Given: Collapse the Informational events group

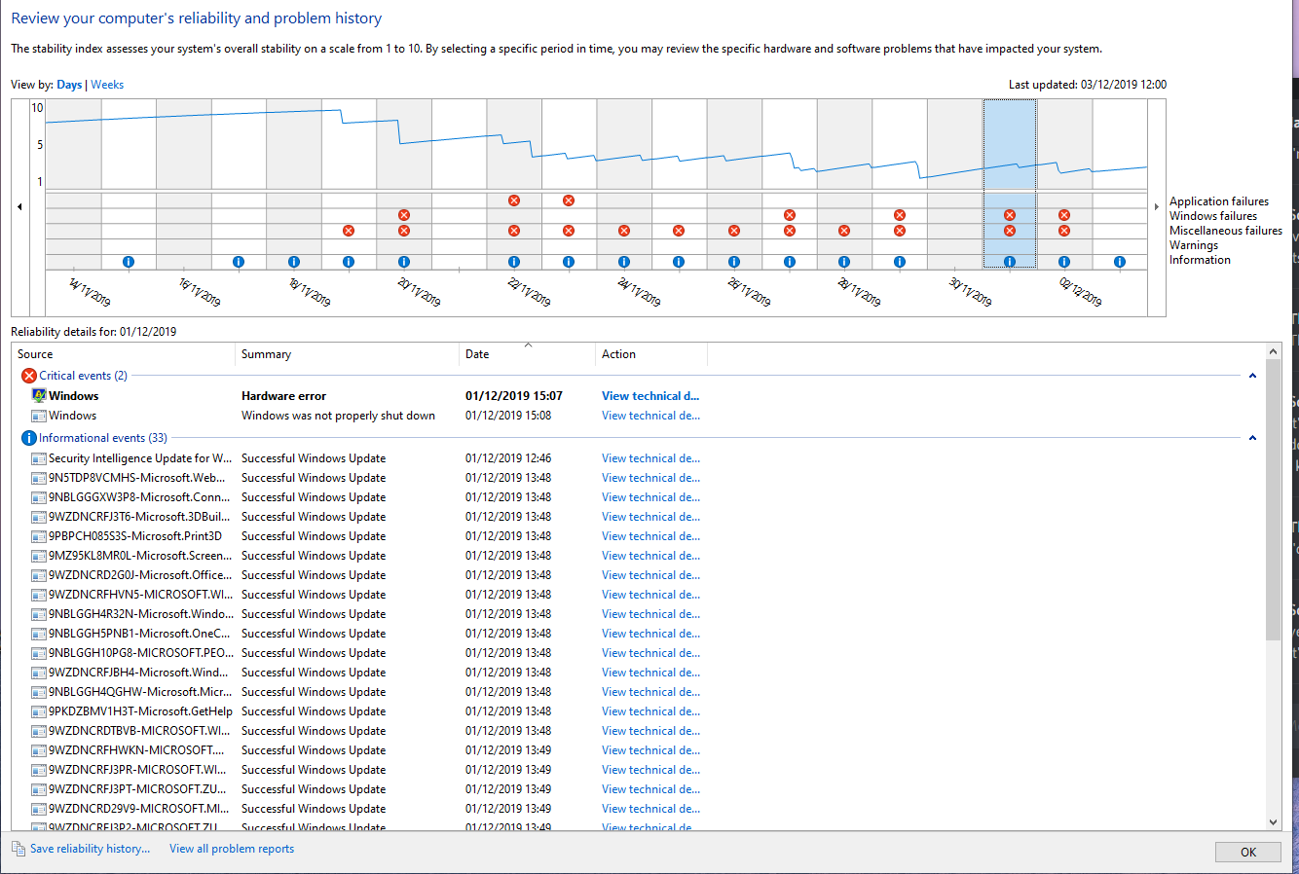Looking at the screenshot, I should tap(1252, 438).
